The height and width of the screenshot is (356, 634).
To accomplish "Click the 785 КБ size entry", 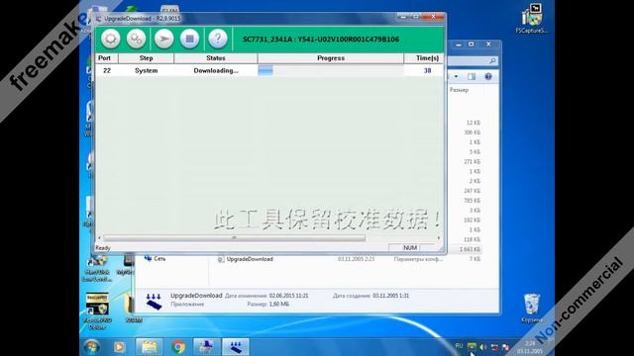I will 472,201.
